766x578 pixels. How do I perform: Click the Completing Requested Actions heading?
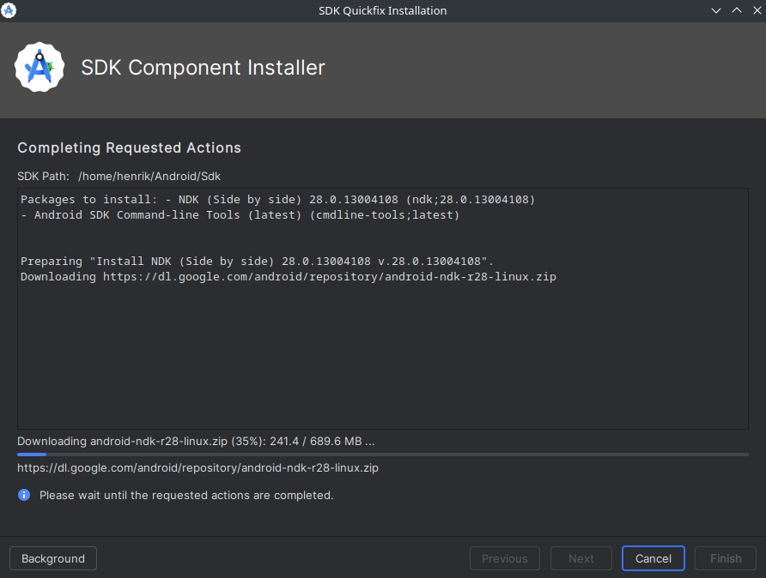click(x=129, y=148)
